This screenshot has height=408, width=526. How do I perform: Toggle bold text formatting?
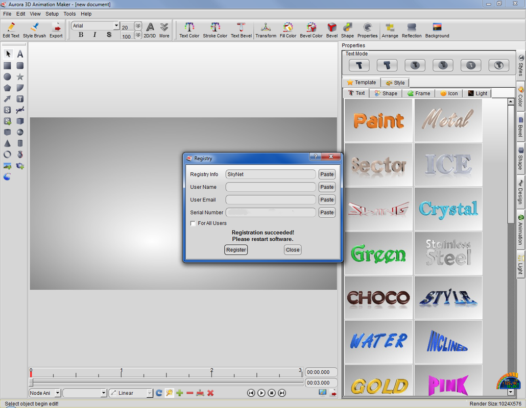tap(81, 35)
